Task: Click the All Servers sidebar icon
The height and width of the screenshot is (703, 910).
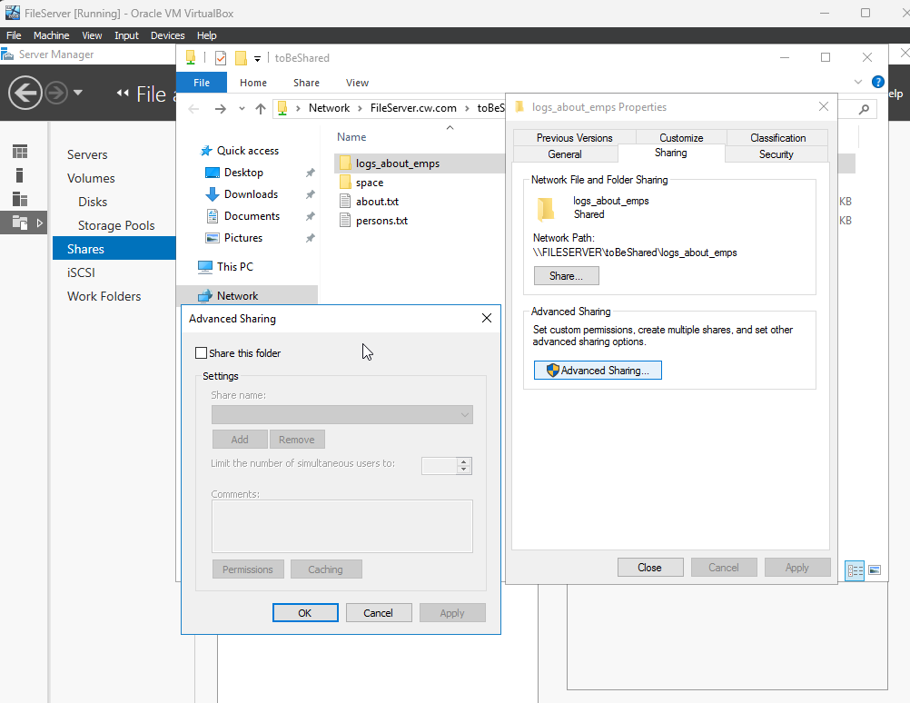Action: coord(20,199)
